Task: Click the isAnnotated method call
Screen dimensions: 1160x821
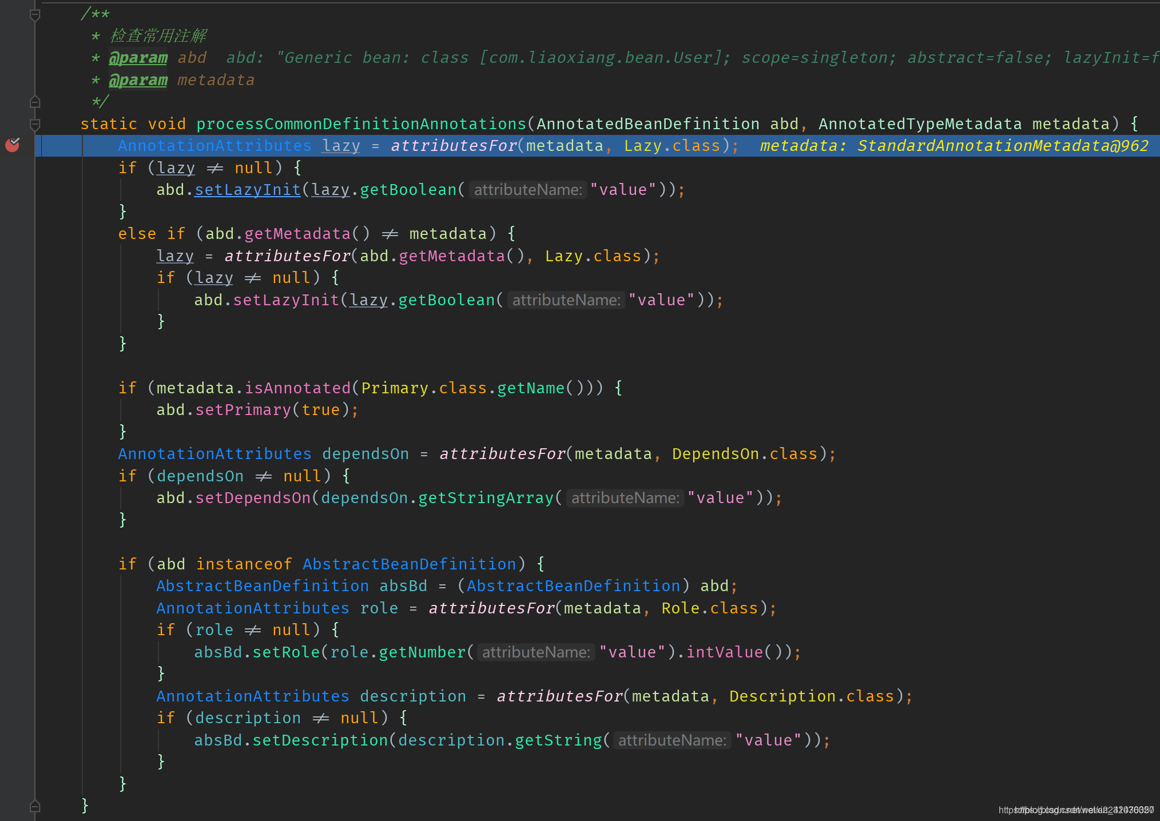Action: [x=297, y=388]
